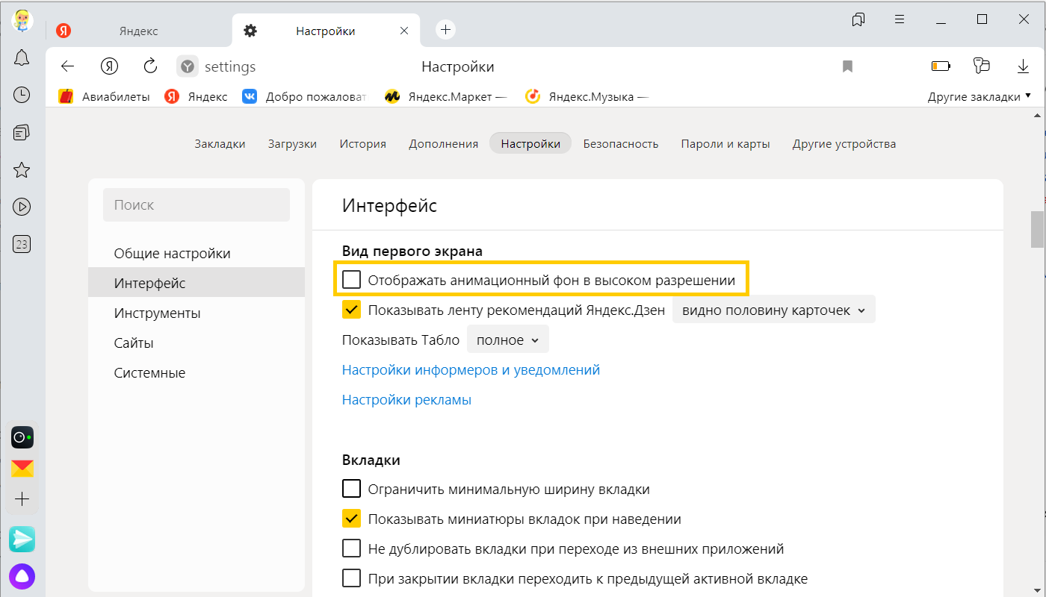Select Интерфейс in left menu

coord(196,283)
